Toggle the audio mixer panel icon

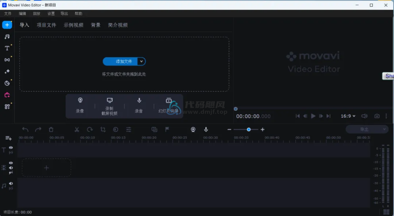click(386, 212)
